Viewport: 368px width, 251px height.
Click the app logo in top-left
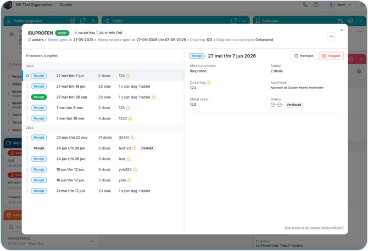click(x=8, y=5)
